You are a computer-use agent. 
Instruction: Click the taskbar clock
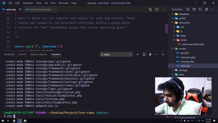(208, 121)
